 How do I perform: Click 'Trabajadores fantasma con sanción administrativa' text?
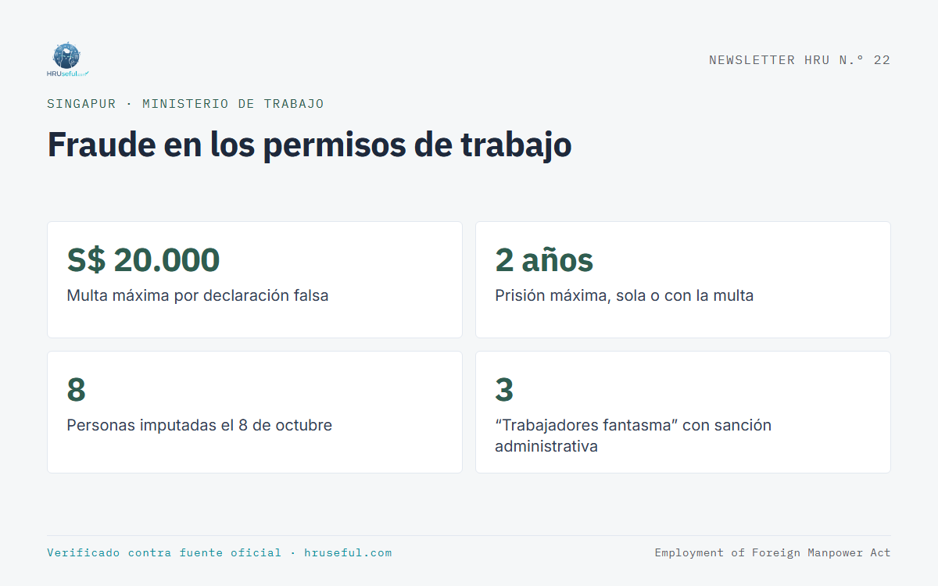[x=633, y=436]
